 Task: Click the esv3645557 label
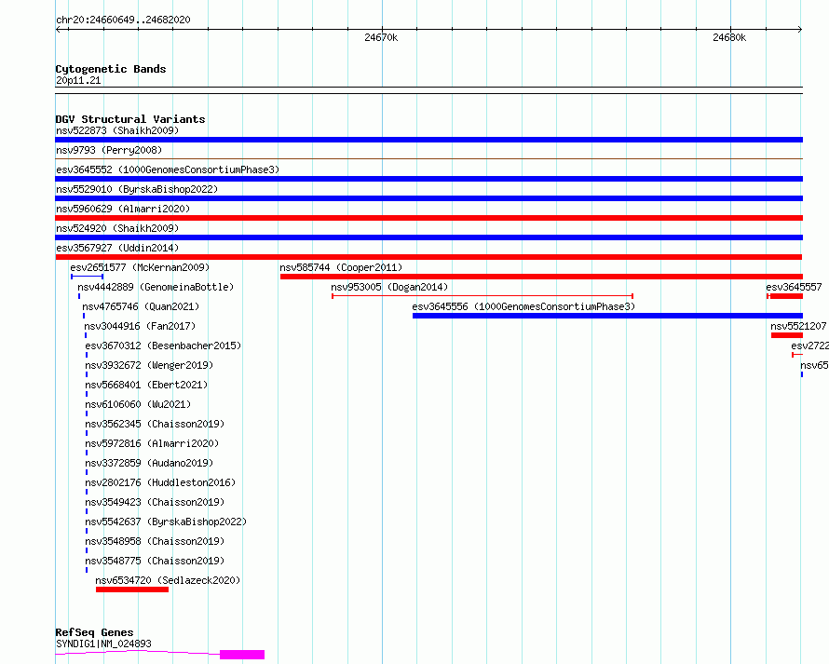tap(795, 287)
